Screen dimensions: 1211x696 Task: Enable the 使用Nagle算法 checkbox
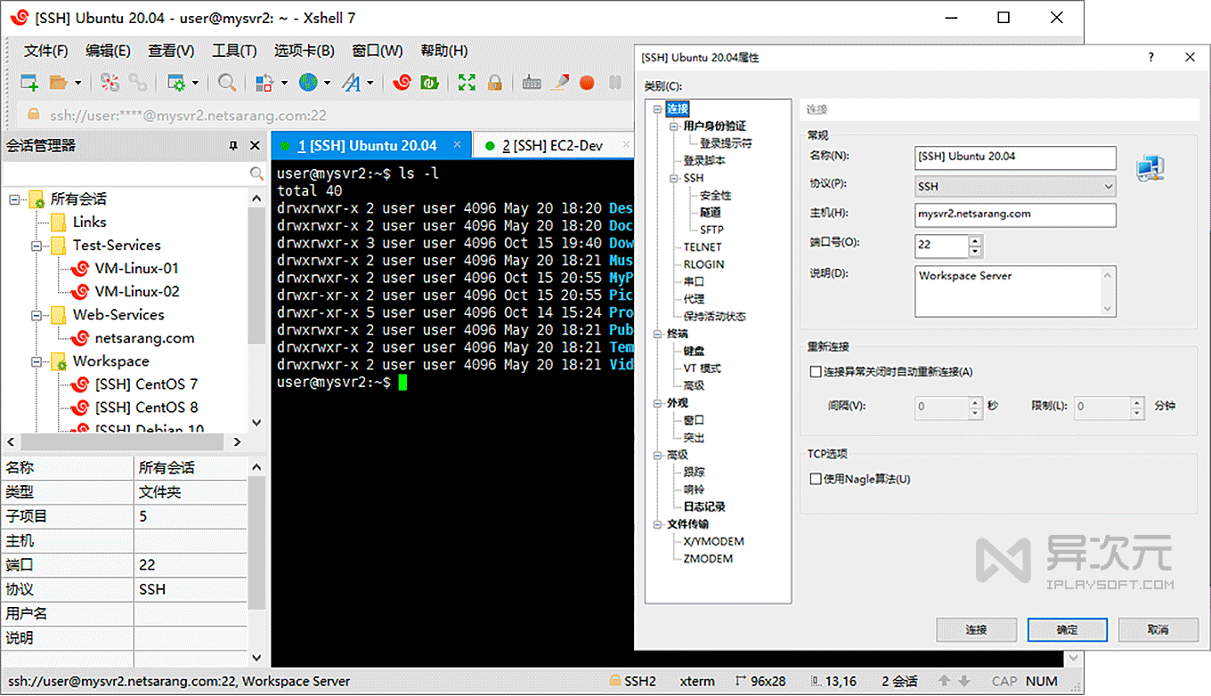click(815, 478)
